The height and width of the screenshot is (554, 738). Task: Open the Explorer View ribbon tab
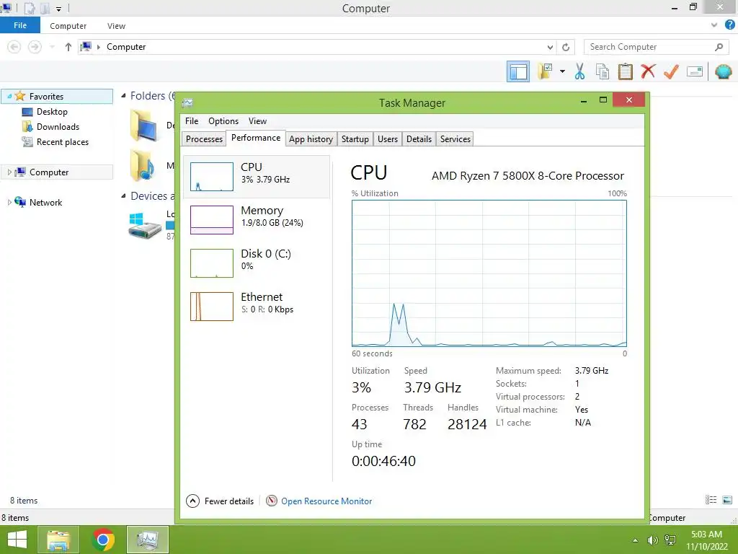point(116,26)
